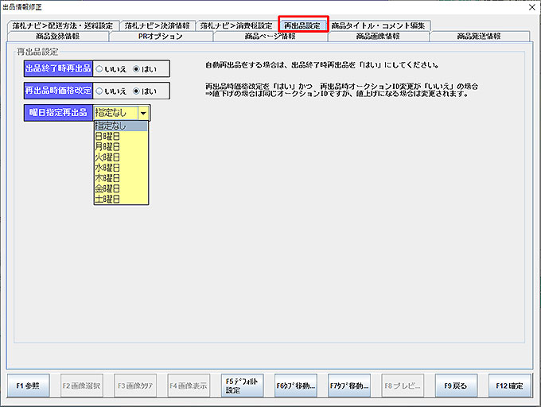The image size is (541, 407).
Task: Switch to 商品発送情報 tab
Action: (479, 37)
